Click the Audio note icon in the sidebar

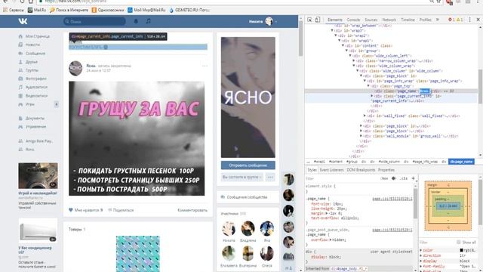[x=20, y=88]
